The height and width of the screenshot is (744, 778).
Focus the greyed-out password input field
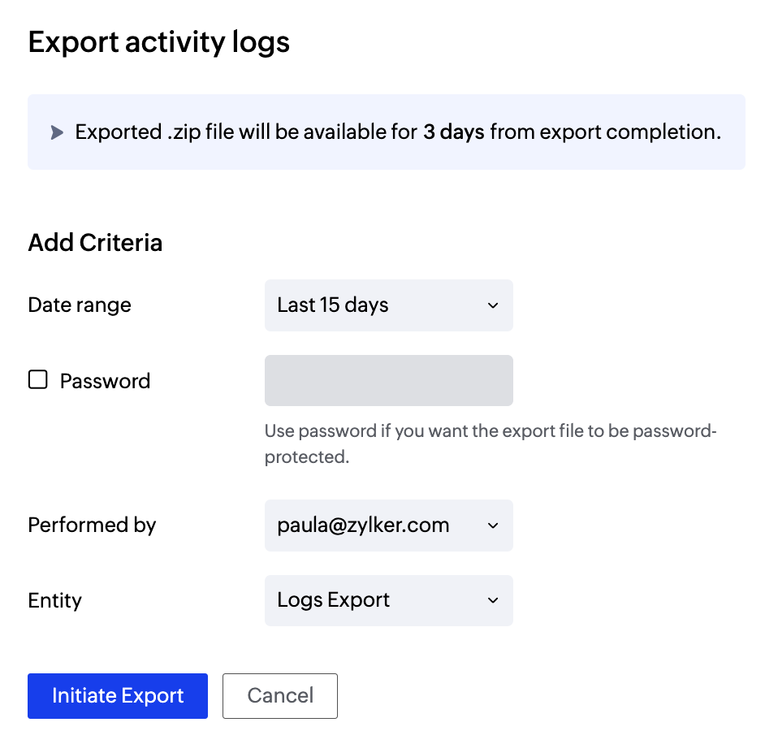click(388, 380)
